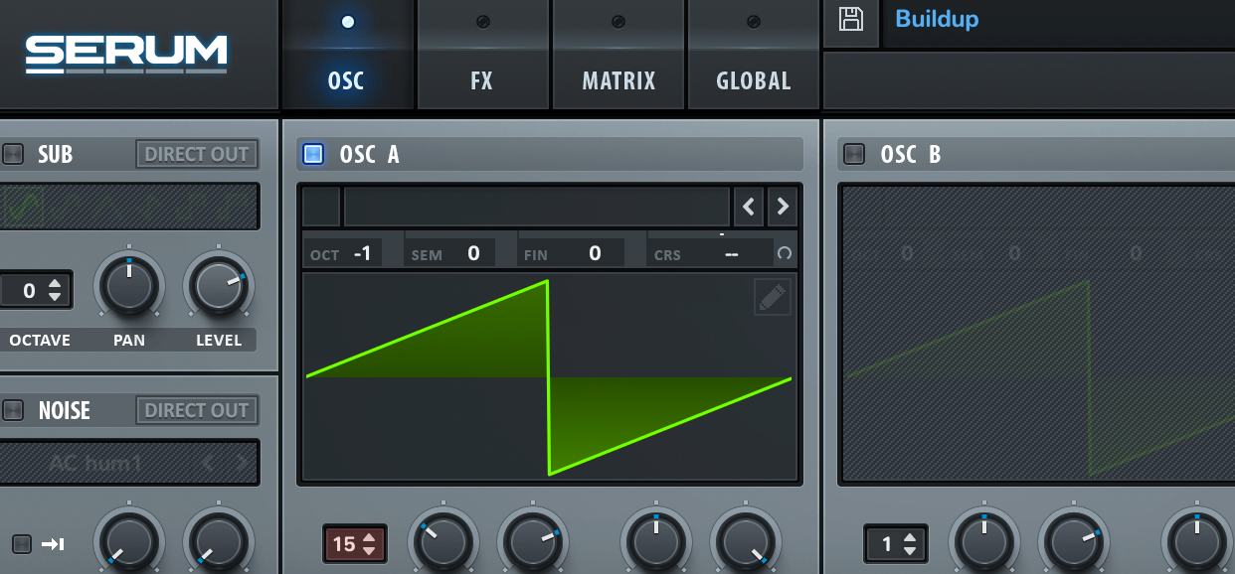Image resolution: width=1235 pixels, height=574 pixels.
Task: Open the GLOBAL tab
Action: [754, 55]
